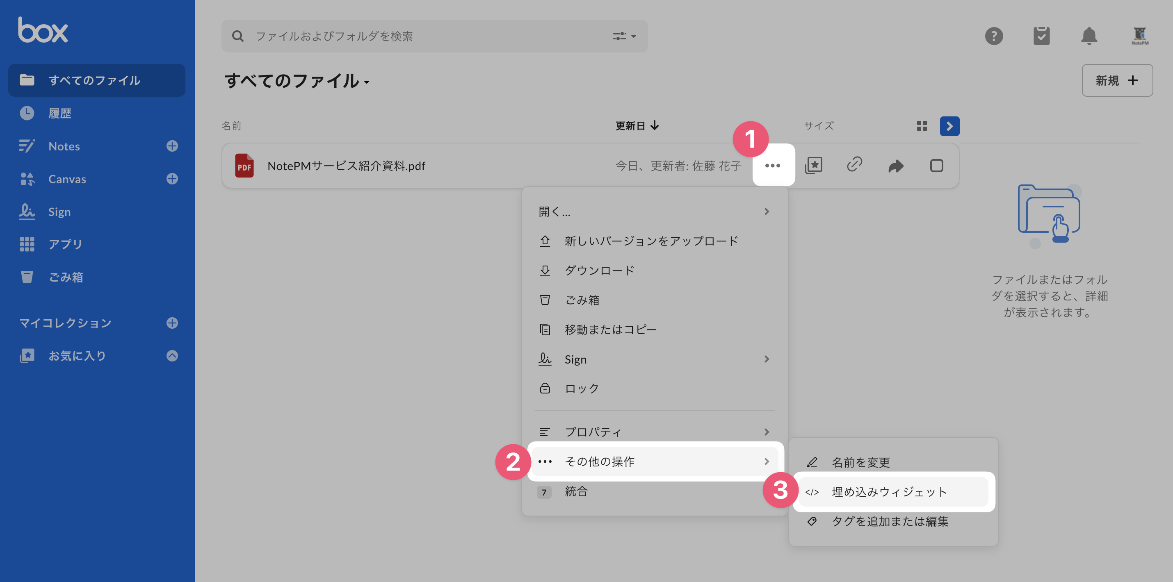The image size is (1173, 582).
Task: Click the PDF file type icon
Action: (244, 166)
